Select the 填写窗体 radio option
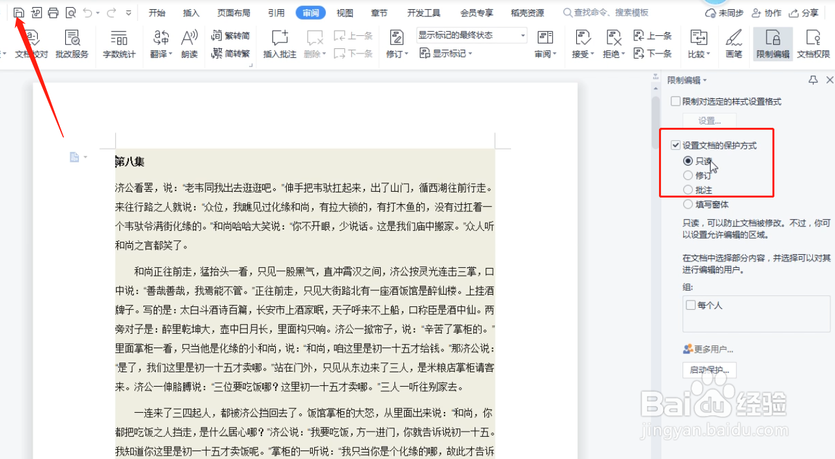Screen dimensions: 835x459 tap(688, 205)
